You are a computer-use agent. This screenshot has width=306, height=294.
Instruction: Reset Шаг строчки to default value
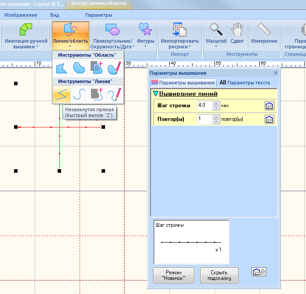pos(269,105)
